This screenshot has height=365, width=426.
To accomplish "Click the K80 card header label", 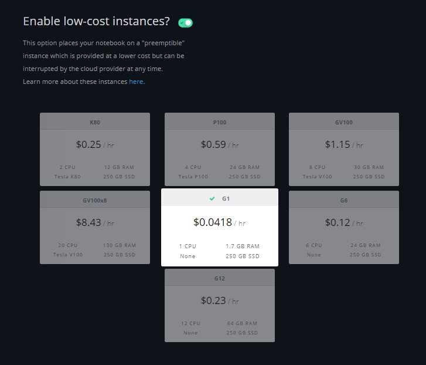I will tap(95, 123).
